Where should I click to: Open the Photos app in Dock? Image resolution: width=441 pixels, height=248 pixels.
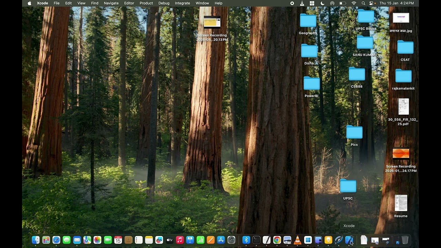coord(98,240)
